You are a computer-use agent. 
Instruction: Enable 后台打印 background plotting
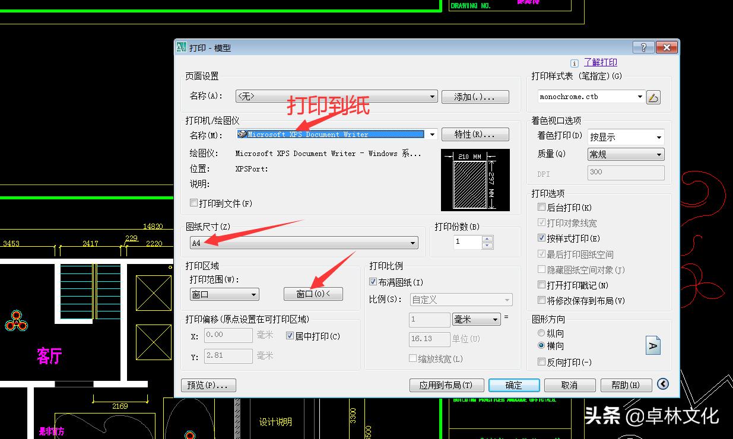[541, 207]
